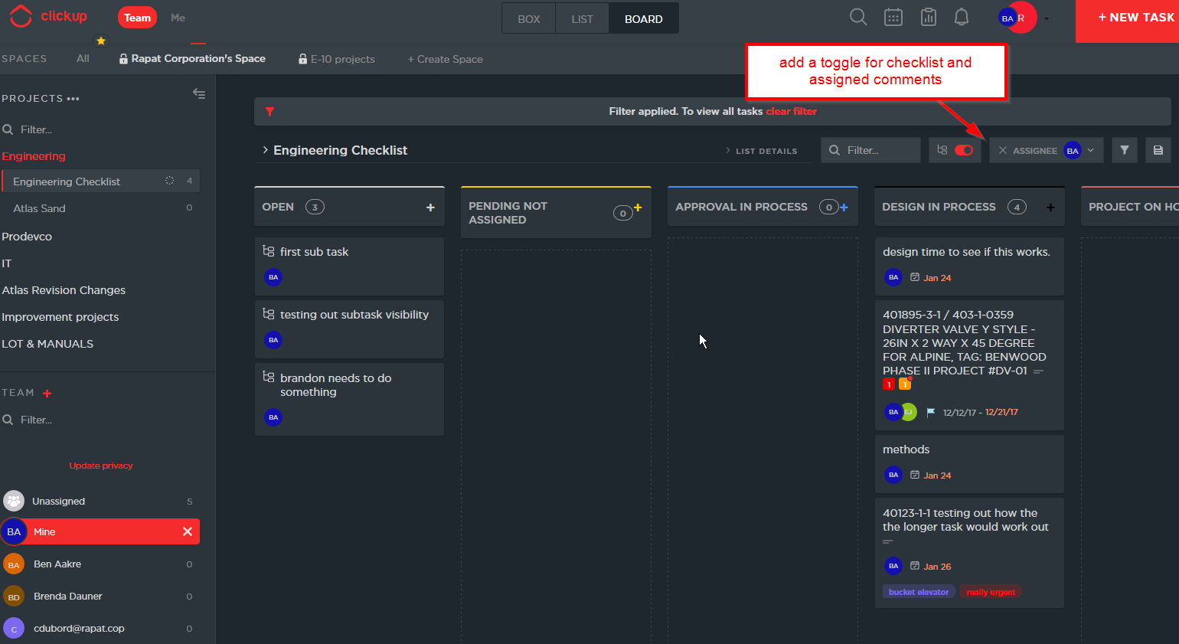Image resolution: width=1179 pixels, height=644 pixels.
Task: Select the All spaces tab
Action: (83, 58)
